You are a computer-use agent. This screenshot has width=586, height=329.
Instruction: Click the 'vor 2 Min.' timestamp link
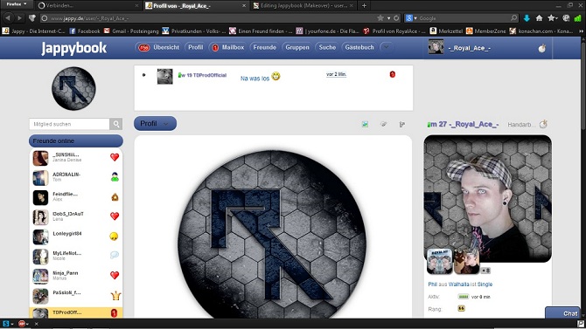point(337,74)
